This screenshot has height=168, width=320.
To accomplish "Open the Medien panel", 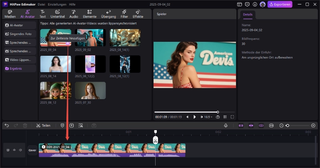I will tap(10, 14).
